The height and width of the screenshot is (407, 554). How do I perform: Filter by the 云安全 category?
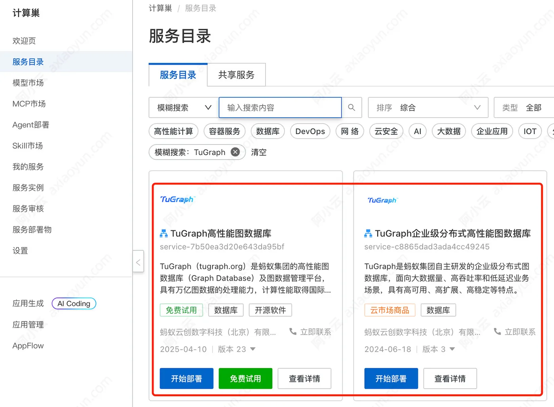(386, 131)
